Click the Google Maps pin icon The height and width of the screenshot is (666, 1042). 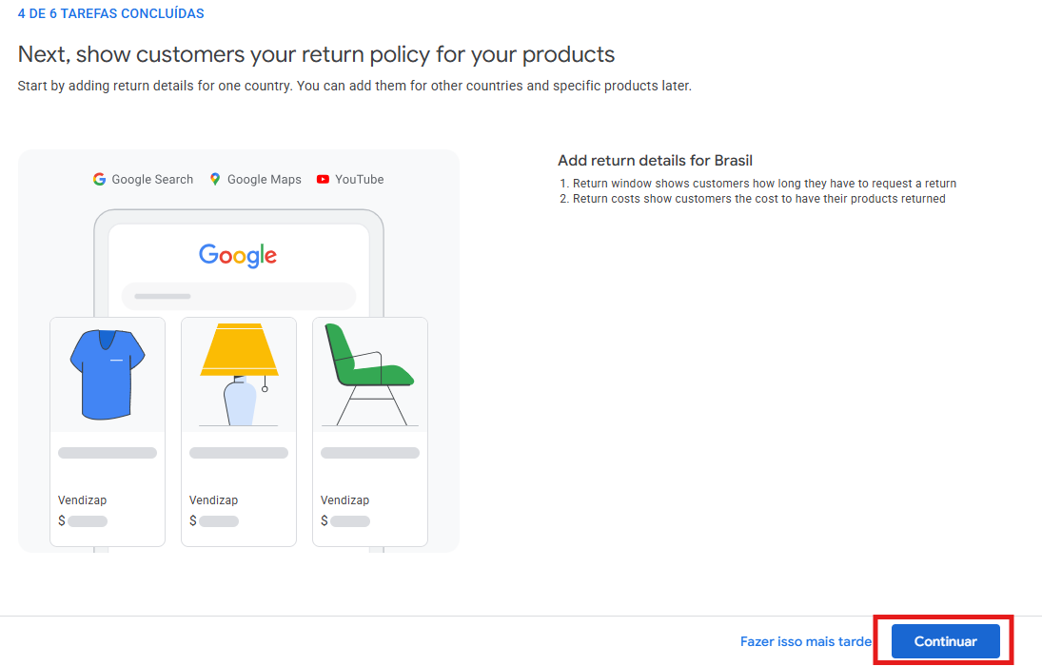[x=215, y=179]
